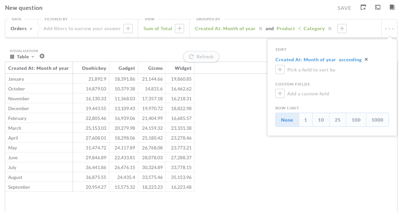Click the Refresh button
Image resolution: width=405 pixels, height=212 pixels.
pyautogui.click(x=201, y=57)
